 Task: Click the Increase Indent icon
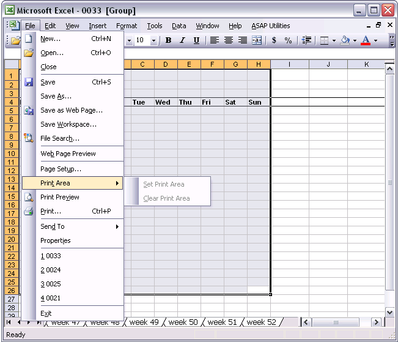point(306,40)
